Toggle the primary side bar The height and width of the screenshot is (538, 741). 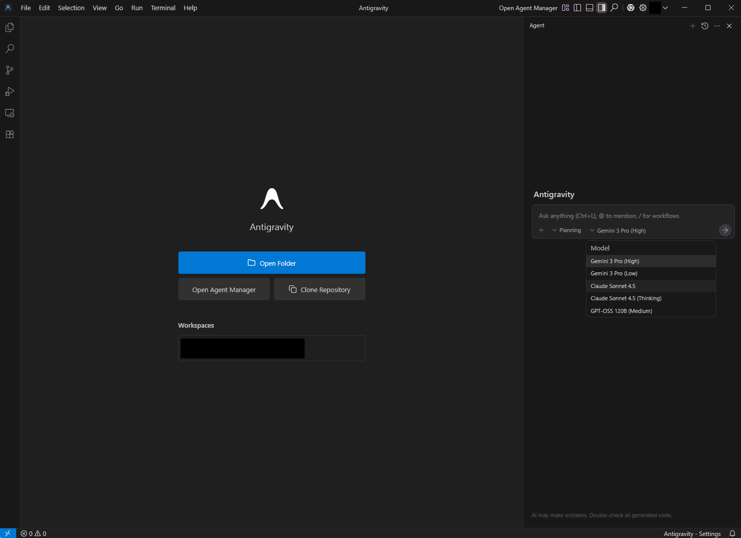click(577, 8)
